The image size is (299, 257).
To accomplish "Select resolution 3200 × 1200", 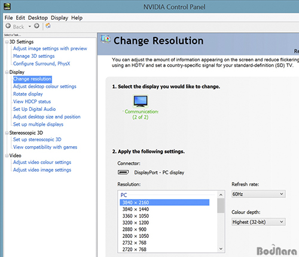I will click(136, 223).
